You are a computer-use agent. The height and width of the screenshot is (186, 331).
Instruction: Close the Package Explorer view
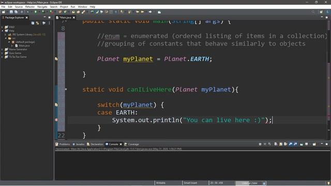pos(26,18)
